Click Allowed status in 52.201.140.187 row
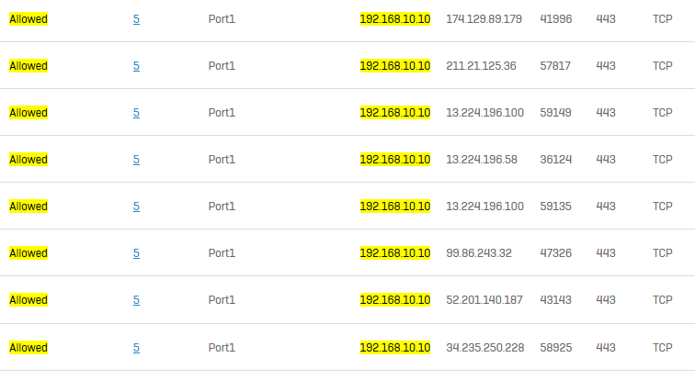695x380 pixels. click(28, 300)
